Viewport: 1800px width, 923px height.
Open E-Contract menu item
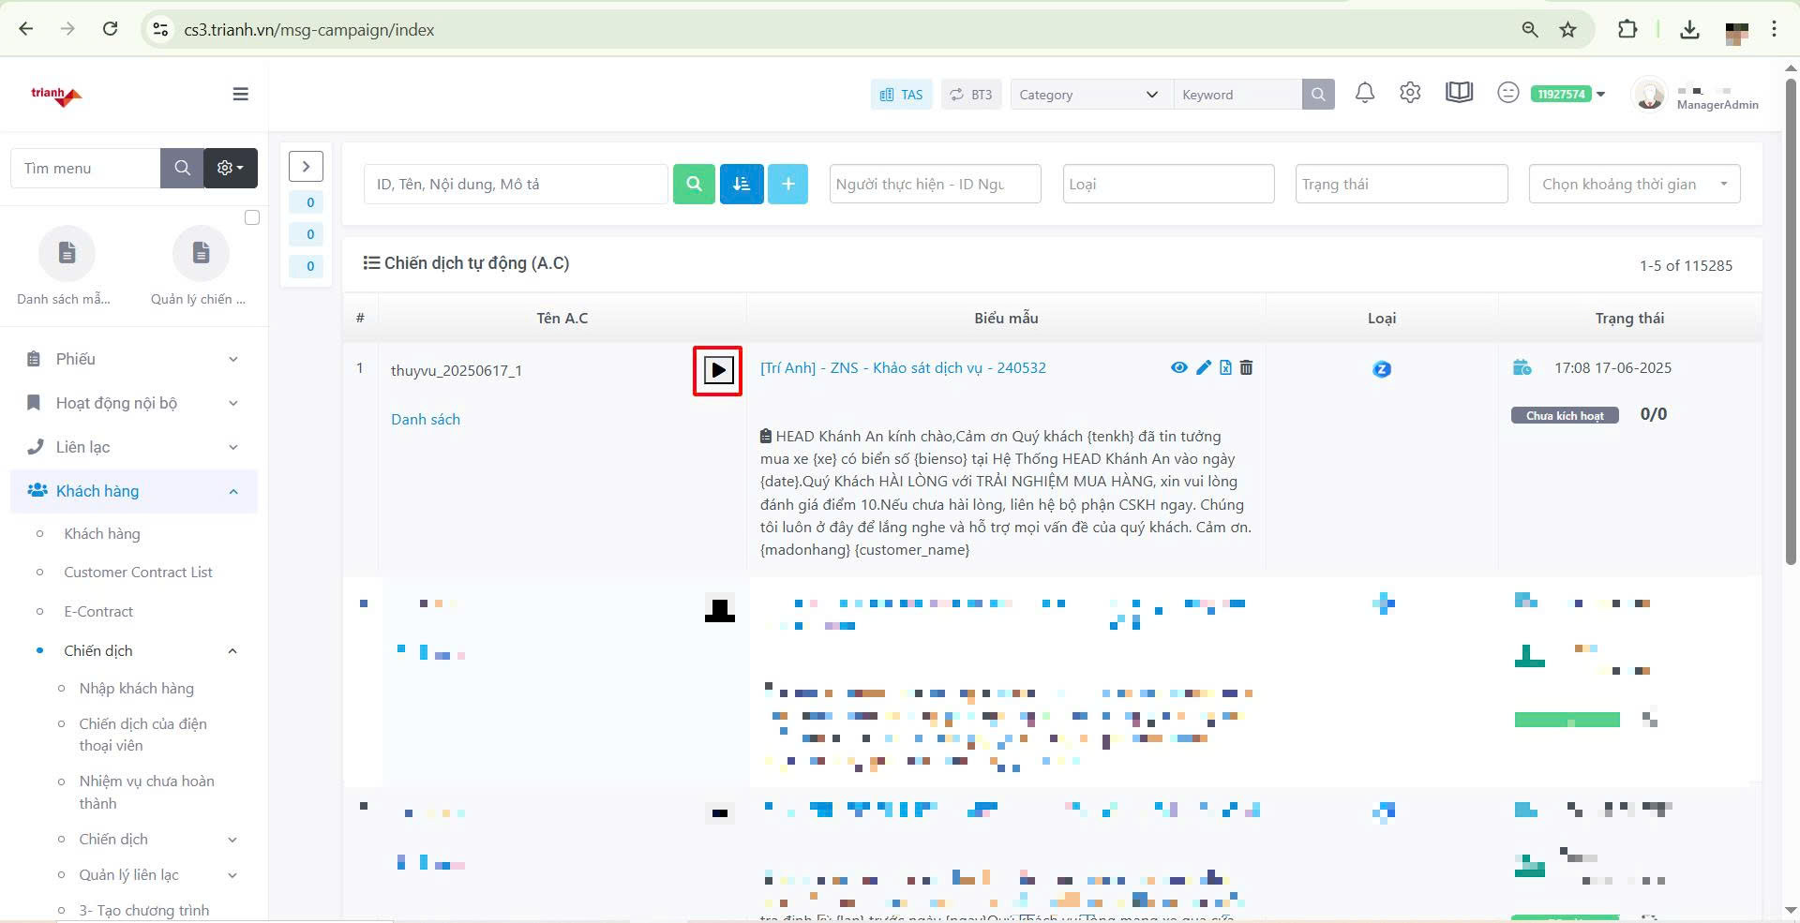click(x=98, y=611)
